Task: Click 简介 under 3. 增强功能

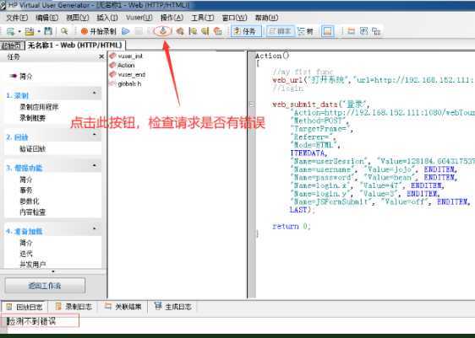Action: point(26,180)
